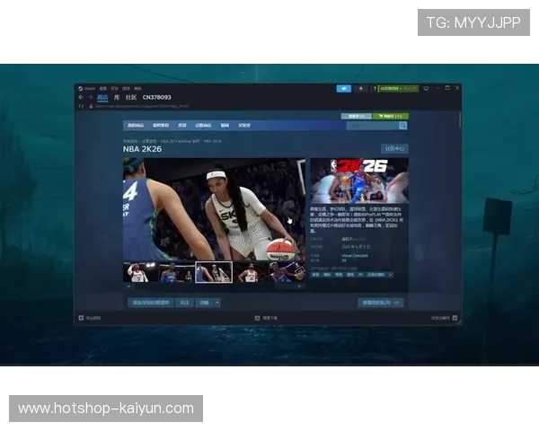Click the page vertical scrollbar
The height and width of the screenshot is (431, 539).
point(460,119)
